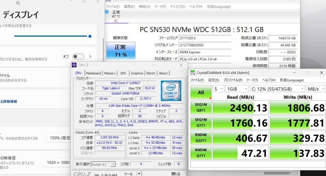Adjust the display brightness slider
Image resolution: width=326 pixels, height=176 pixels.
[x=52, y=36]
